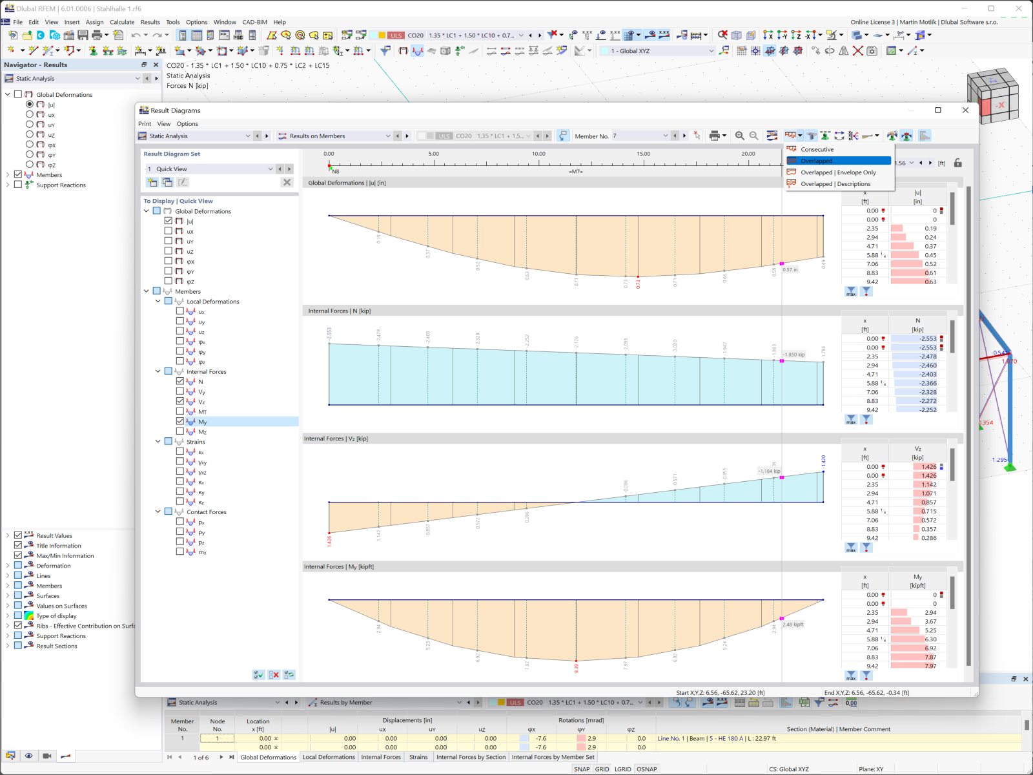The width and height of the screenshot is (1033, 775).
Task: Enable the Vy internal forces checkbox
Action: [181, 391]
